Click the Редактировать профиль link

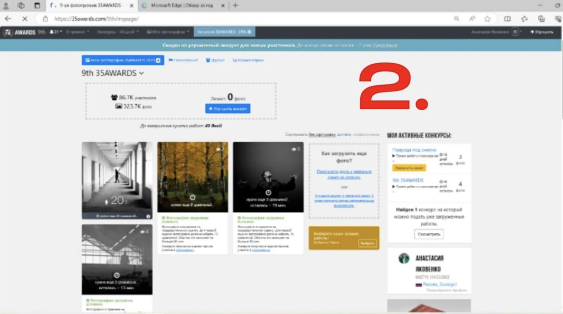tap(447, 290)
